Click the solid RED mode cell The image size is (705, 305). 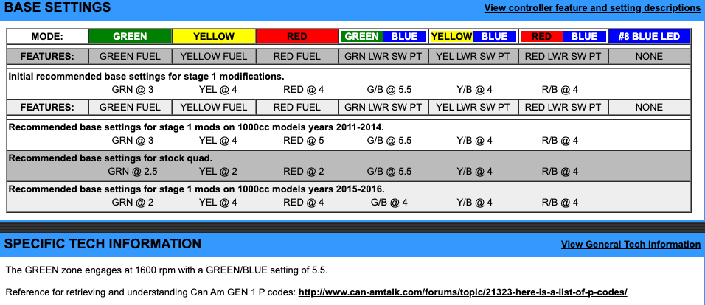(297, 36)
